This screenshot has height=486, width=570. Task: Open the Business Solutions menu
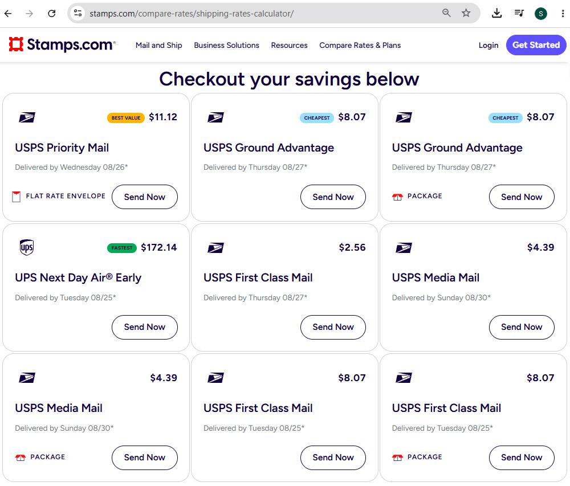pos(226,46)
